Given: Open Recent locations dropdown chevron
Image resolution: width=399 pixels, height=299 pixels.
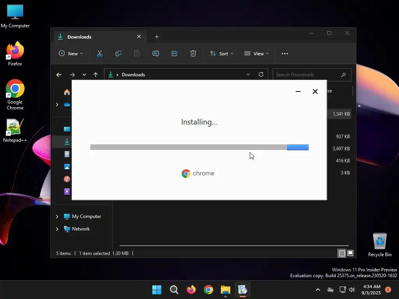Looking at the screenshot, I should coord(84,75).
